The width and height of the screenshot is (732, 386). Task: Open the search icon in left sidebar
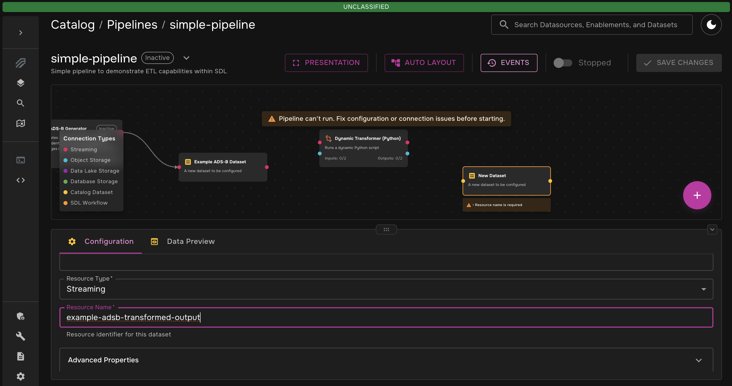20,103
